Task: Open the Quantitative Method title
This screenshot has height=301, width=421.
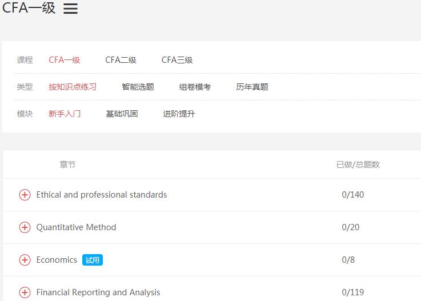Action: [x=76, y=227]
